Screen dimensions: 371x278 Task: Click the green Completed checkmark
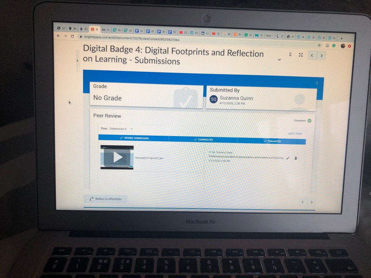pyautogui.click(x=309, y=121)
